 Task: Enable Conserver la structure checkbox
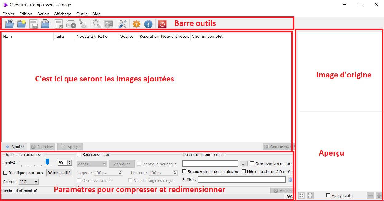[252, 164]
